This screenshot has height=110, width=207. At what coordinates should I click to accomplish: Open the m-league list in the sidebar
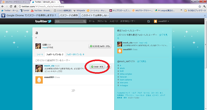(x=124, y=86)
